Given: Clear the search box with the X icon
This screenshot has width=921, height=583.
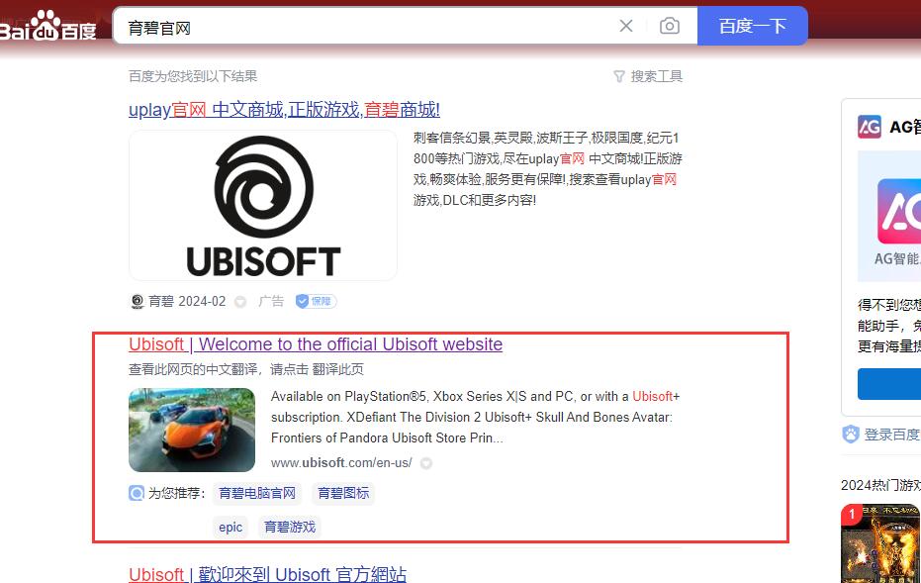Looking at the screenshot, I should [x=626, y=26].
